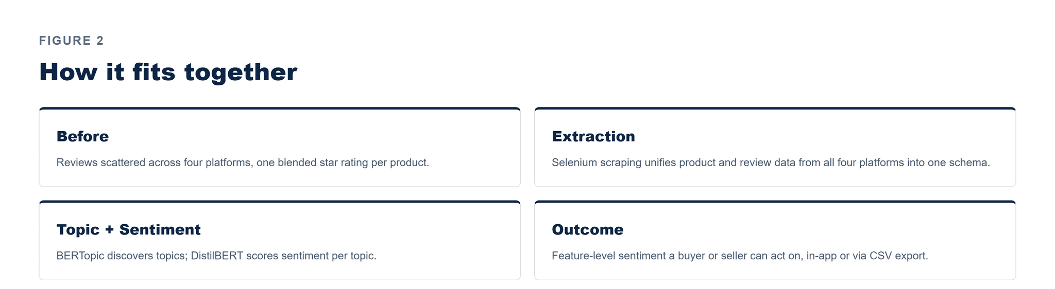Click 'in-app' text in Outcome card
Screen dimensions: 1055x289
coord(822,256)
